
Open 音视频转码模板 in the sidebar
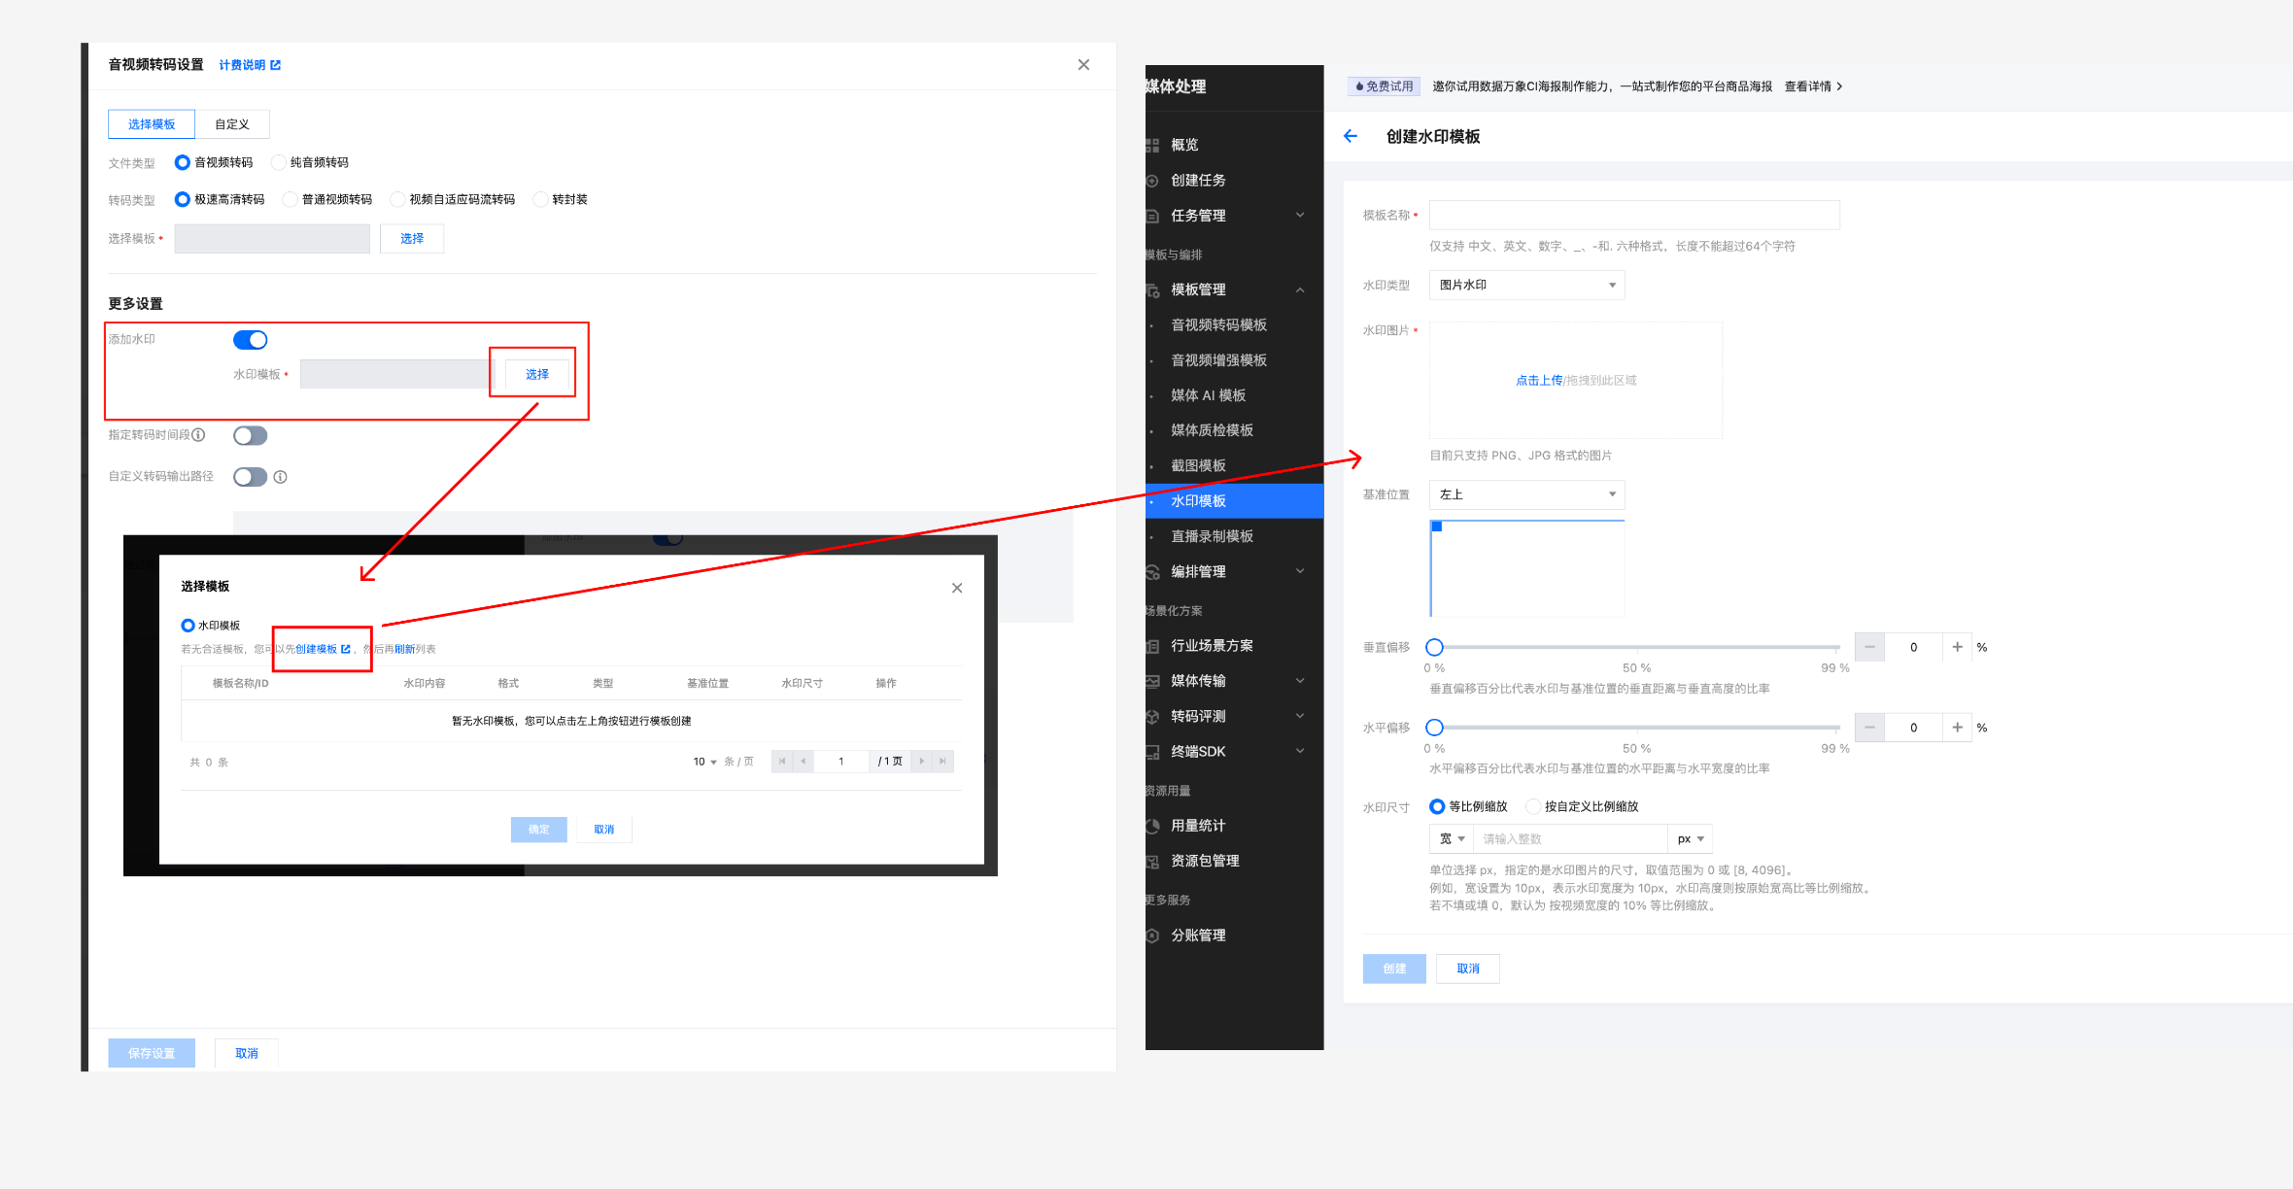[1218, 324]
